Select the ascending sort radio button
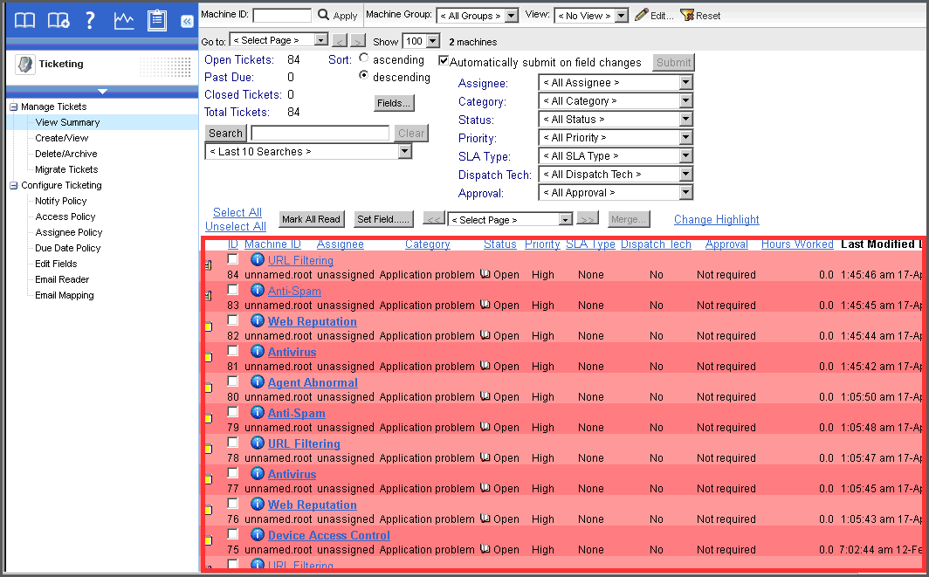929x577 pixels. (364, 58)
